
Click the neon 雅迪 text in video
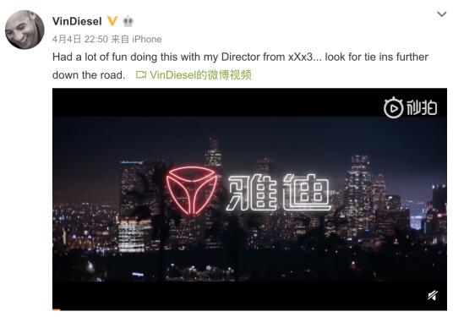(279, 192)
